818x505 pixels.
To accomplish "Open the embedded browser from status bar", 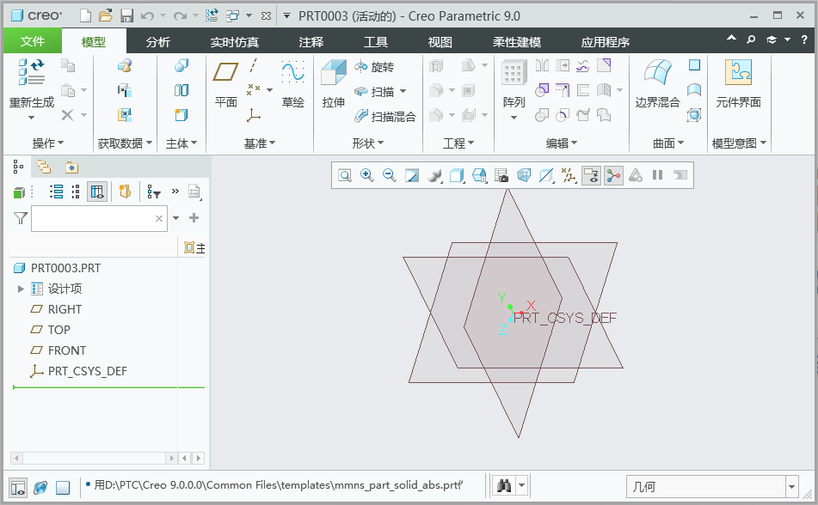I will pos(40,487).
